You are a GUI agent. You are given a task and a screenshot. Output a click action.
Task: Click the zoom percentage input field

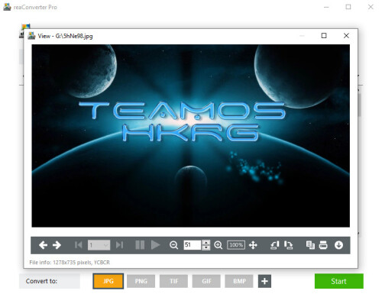[x=193, y=245]
